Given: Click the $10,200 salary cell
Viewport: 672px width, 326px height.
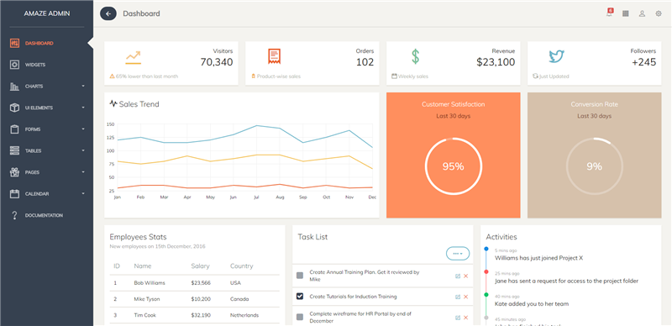Looking at the screenshot, I should point(201,299).
